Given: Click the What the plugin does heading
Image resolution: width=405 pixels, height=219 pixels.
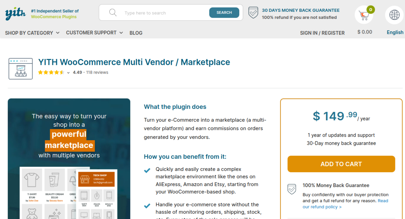Looking at the screenshot, I should (175, 107).
